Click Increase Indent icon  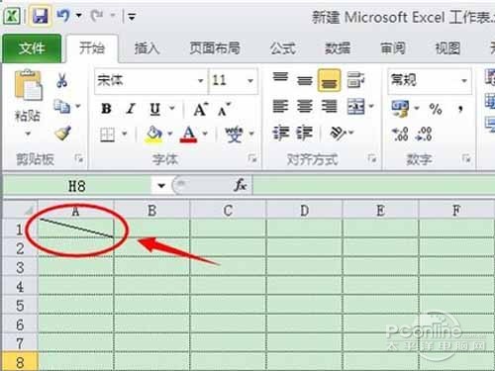click(x=304, y=133)
